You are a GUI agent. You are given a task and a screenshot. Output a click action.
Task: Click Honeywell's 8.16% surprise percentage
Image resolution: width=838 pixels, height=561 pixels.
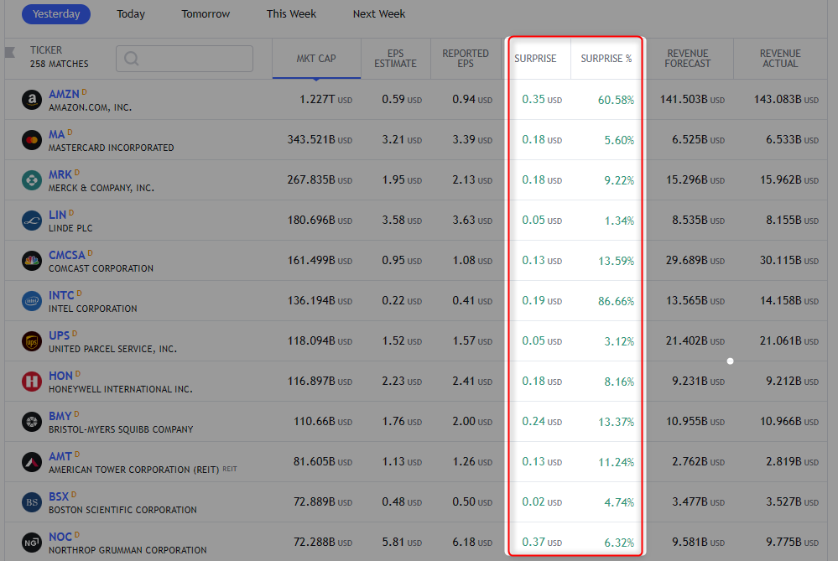point(619,382)
